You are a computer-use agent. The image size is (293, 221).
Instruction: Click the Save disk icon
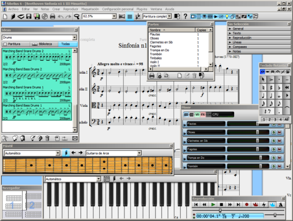[x=28, y=17]
